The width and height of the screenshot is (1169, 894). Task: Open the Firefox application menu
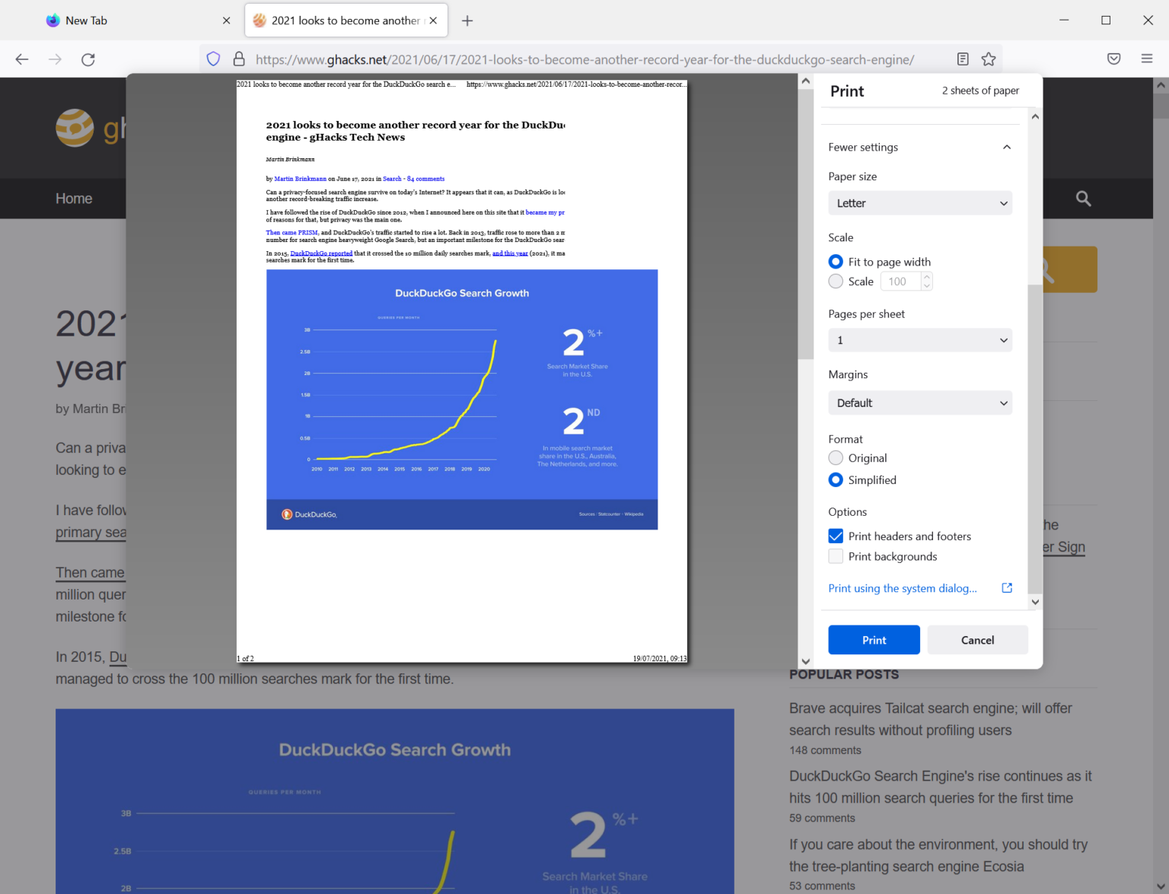click(x=1148, y=59)
